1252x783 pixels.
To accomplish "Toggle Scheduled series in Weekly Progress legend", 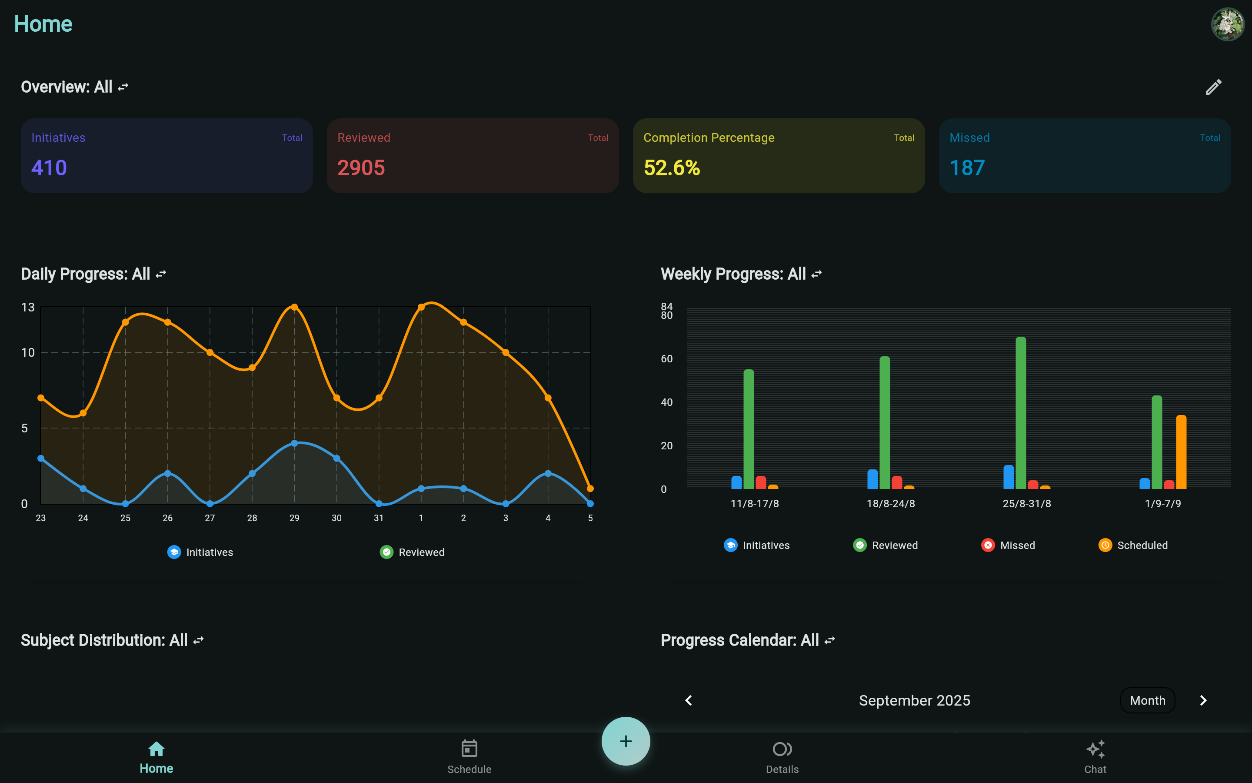I will [x=1133, y=545].
